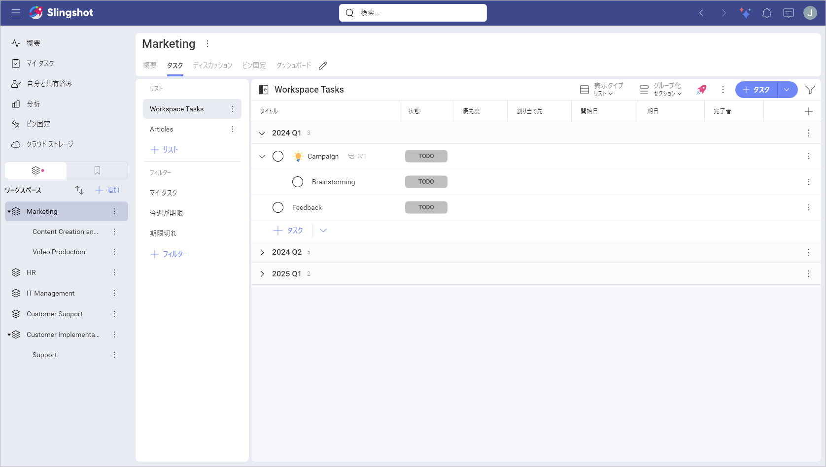
Task: Open Articles list options
Action: tap(233, 129)
